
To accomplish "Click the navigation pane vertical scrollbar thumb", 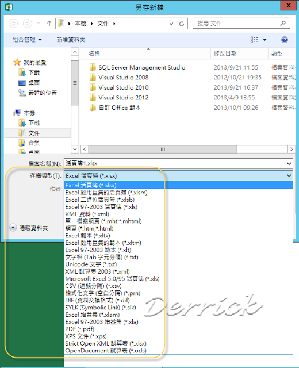I will (x=75, y=83).
